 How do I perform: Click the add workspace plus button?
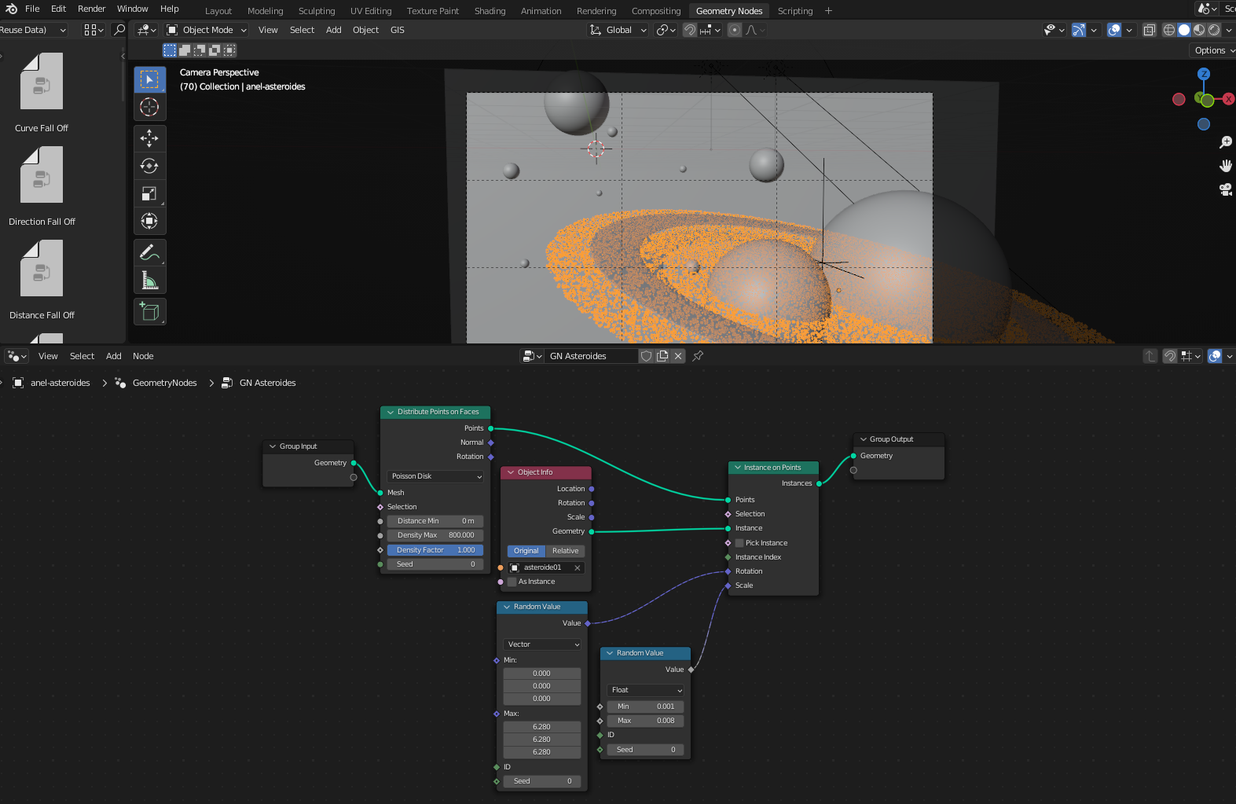coord(828,11)
